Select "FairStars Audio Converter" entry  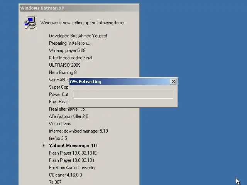72,168
